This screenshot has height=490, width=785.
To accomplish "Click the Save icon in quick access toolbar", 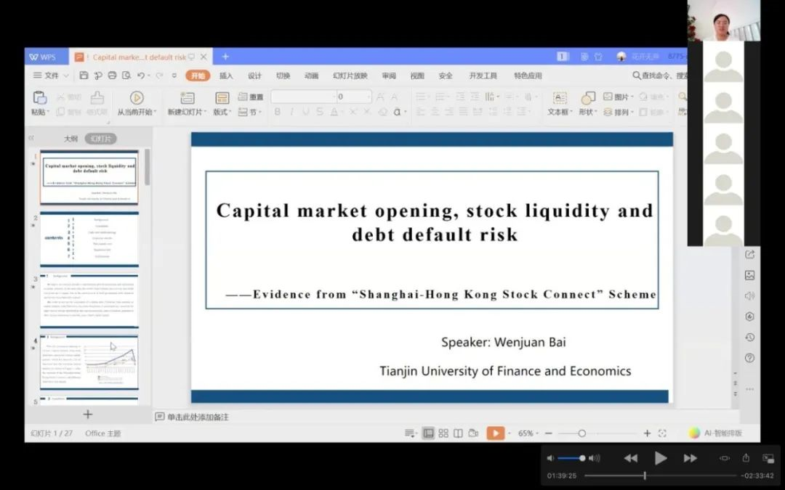I will (84, 75).
